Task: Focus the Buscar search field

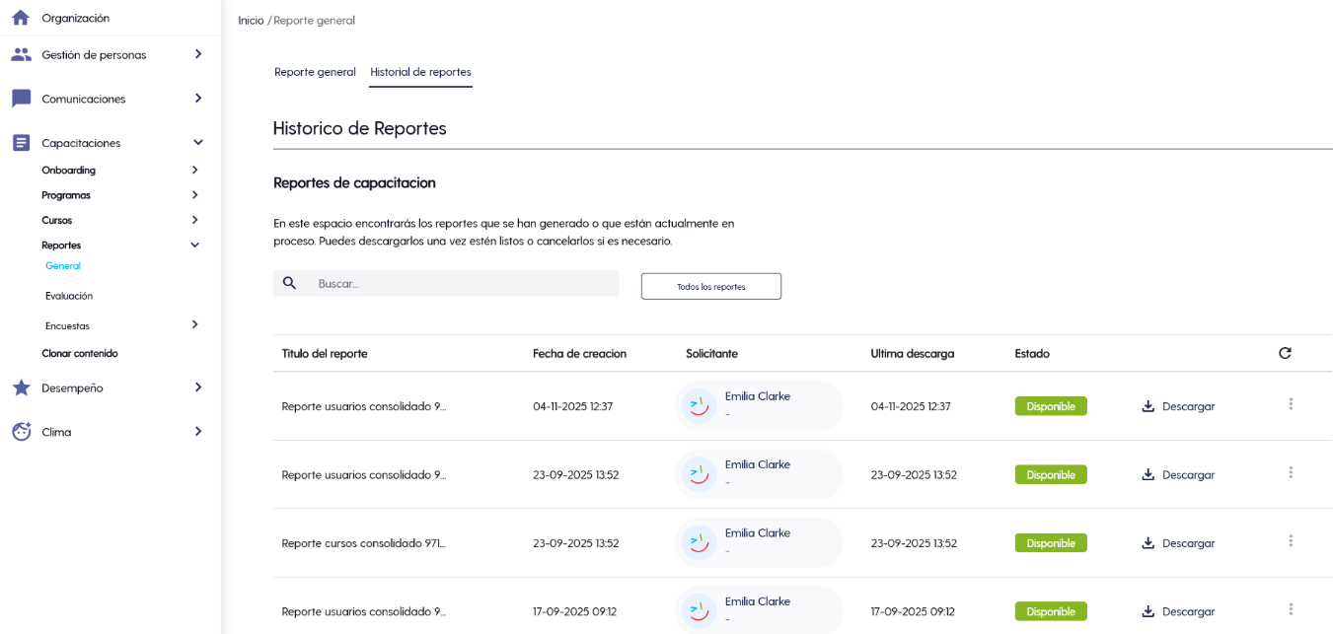Action: pos(446,283)
